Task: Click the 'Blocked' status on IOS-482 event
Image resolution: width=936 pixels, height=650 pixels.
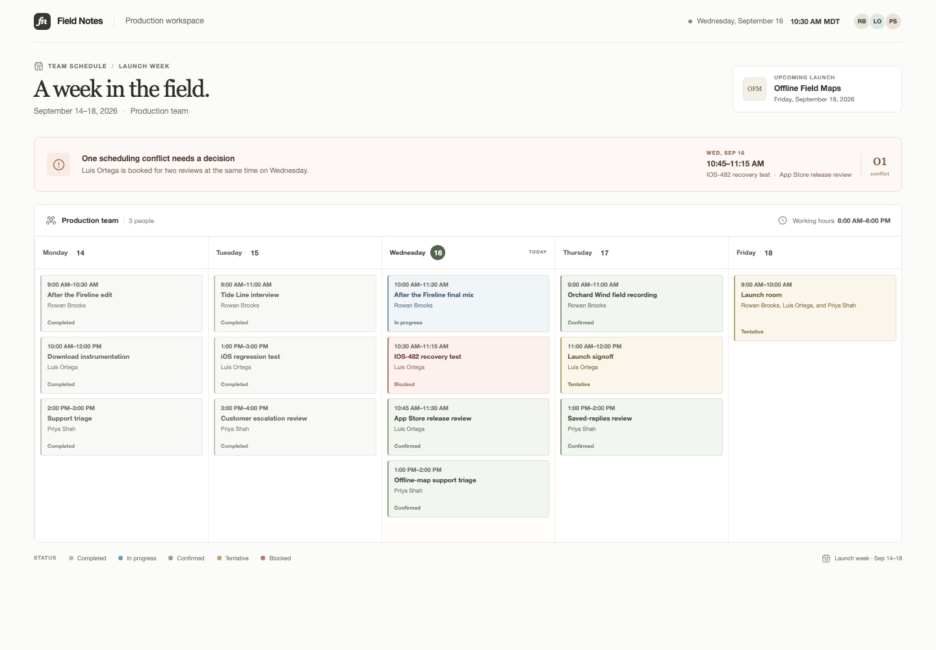Action: click(404, 384)
